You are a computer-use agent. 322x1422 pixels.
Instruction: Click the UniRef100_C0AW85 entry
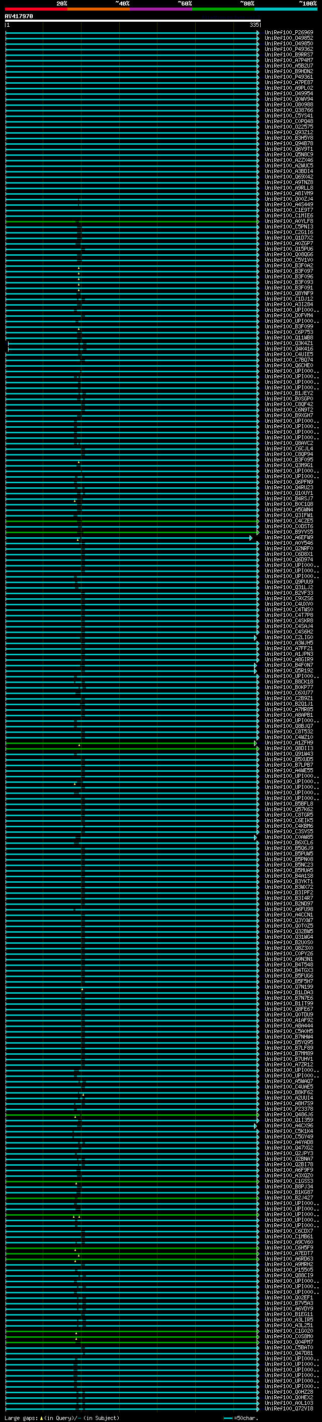(x=289, y=837)
